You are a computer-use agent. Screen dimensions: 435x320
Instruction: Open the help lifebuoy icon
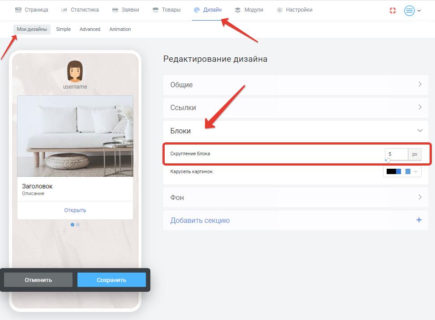pyautogui.click(x=392, y=11)
